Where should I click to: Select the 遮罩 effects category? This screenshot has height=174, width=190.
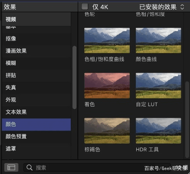coord(36,149)
